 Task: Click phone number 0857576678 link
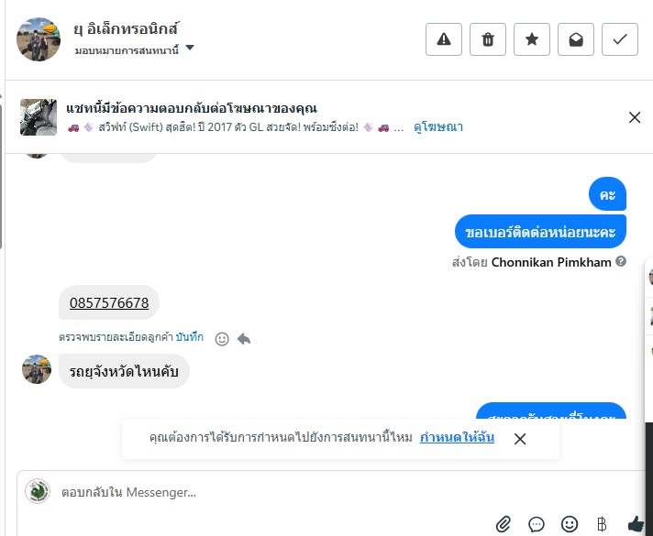click(x=109, y=302)
